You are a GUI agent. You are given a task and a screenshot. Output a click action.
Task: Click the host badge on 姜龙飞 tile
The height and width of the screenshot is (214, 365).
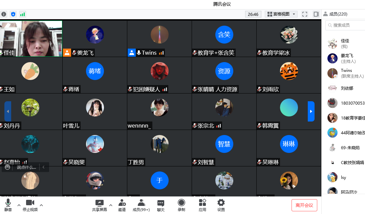tap(67, 53)
